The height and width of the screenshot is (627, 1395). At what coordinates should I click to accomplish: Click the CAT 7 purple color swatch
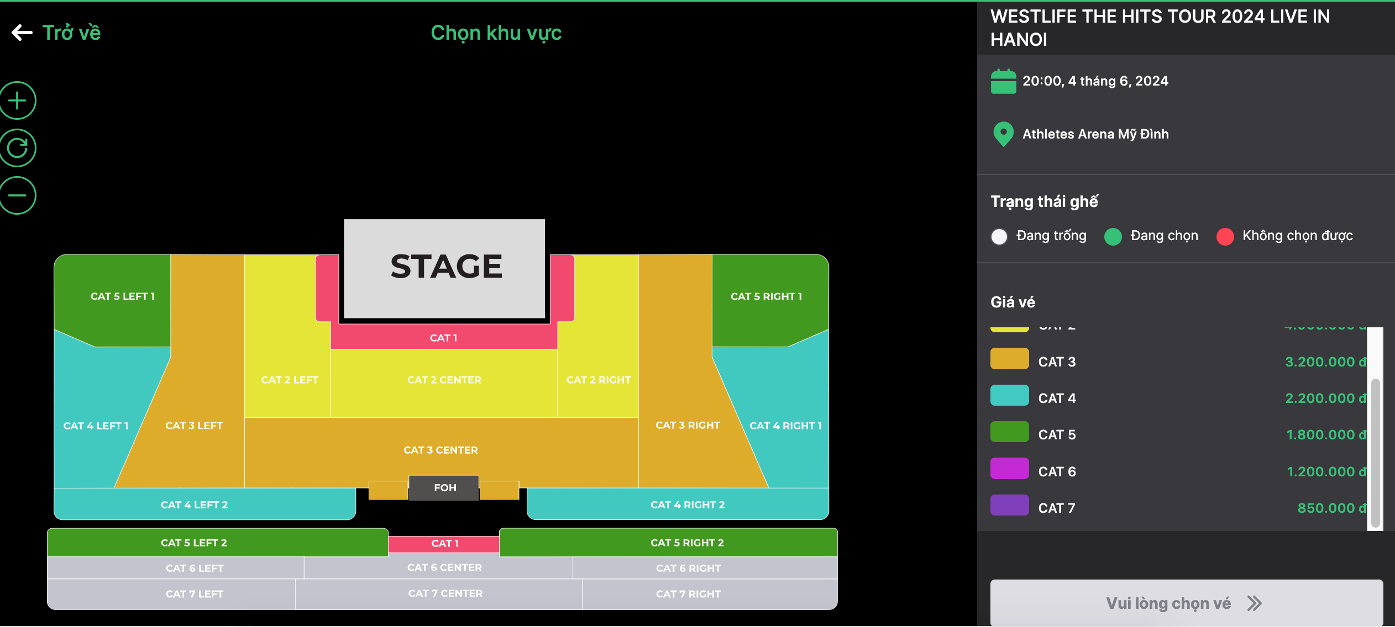(x=1009, y=505)
